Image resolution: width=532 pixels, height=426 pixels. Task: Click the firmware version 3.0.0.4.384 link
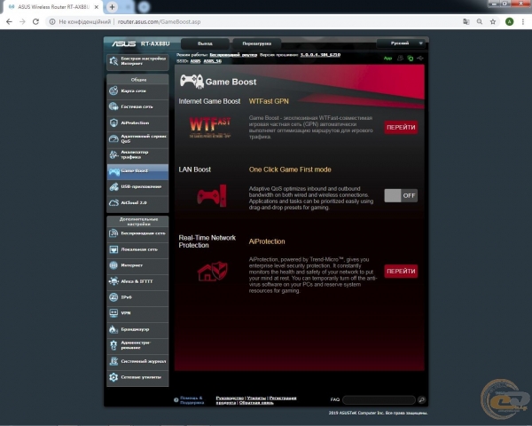pos(320,55)
